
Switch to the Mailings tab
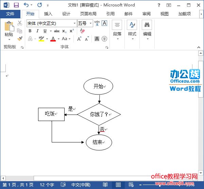click(x=129, y=14)
